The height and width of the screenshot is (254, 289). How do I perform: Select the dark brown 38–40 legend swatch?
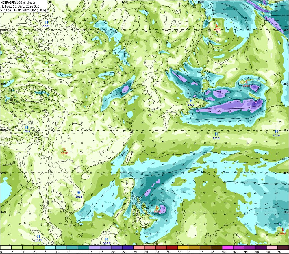click(216, 248)
